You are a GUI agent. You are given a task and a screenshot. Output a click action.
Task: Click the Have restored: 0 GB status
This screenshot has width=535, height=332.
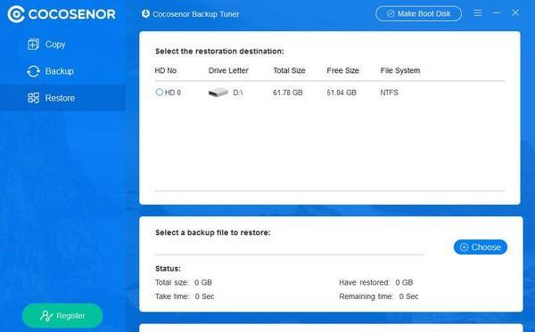(x=376, y=282)
